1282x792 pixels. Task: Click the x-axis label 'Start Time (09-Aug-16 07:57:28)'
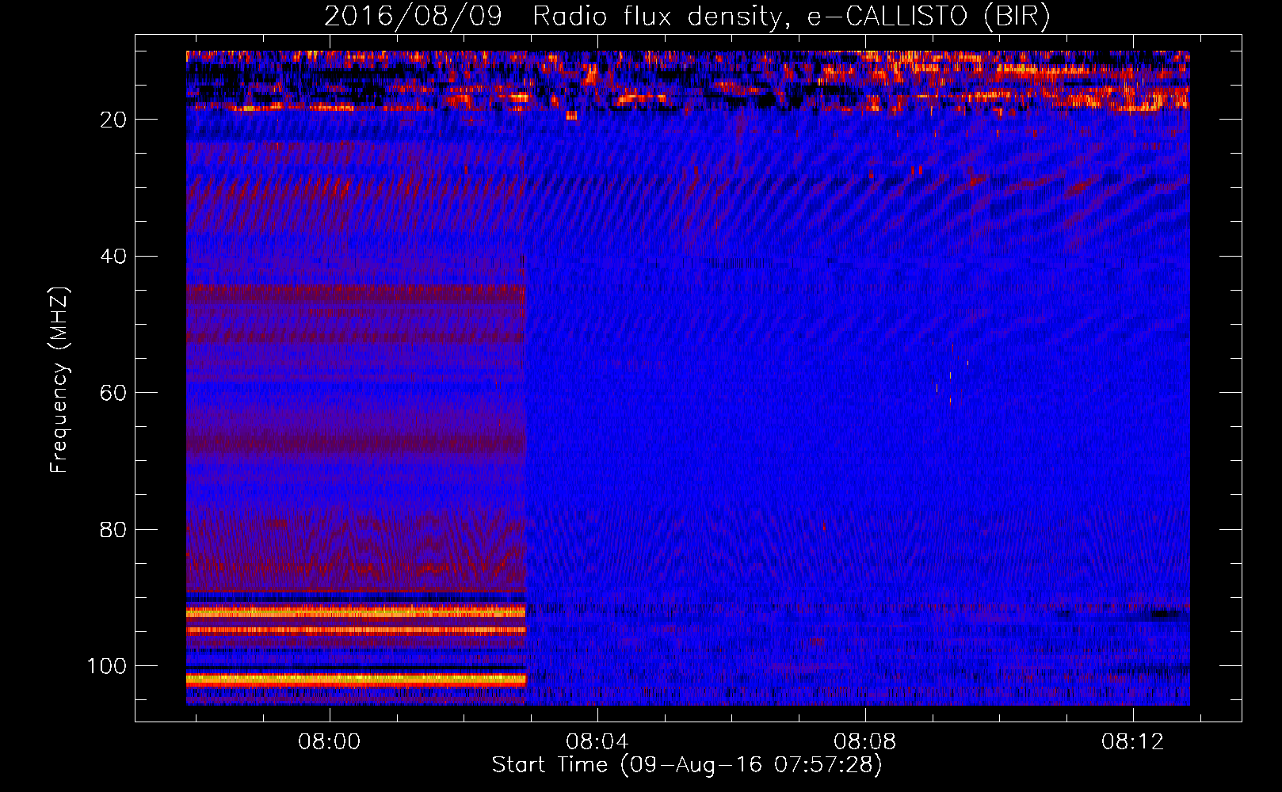coord(687,765)
